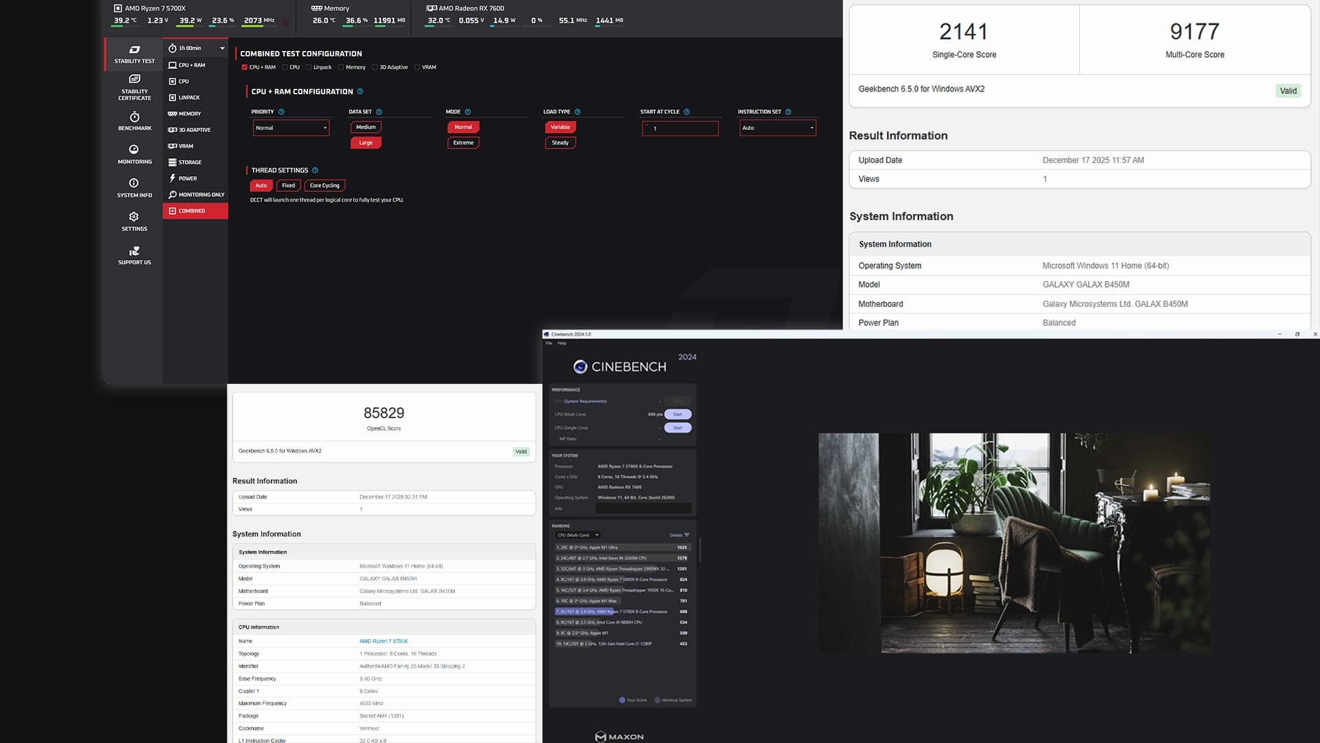Uncheck the CPU + RAM checkbox
Image resolution: width=1320 pixels, height=743 pixels.
[245, 67]
